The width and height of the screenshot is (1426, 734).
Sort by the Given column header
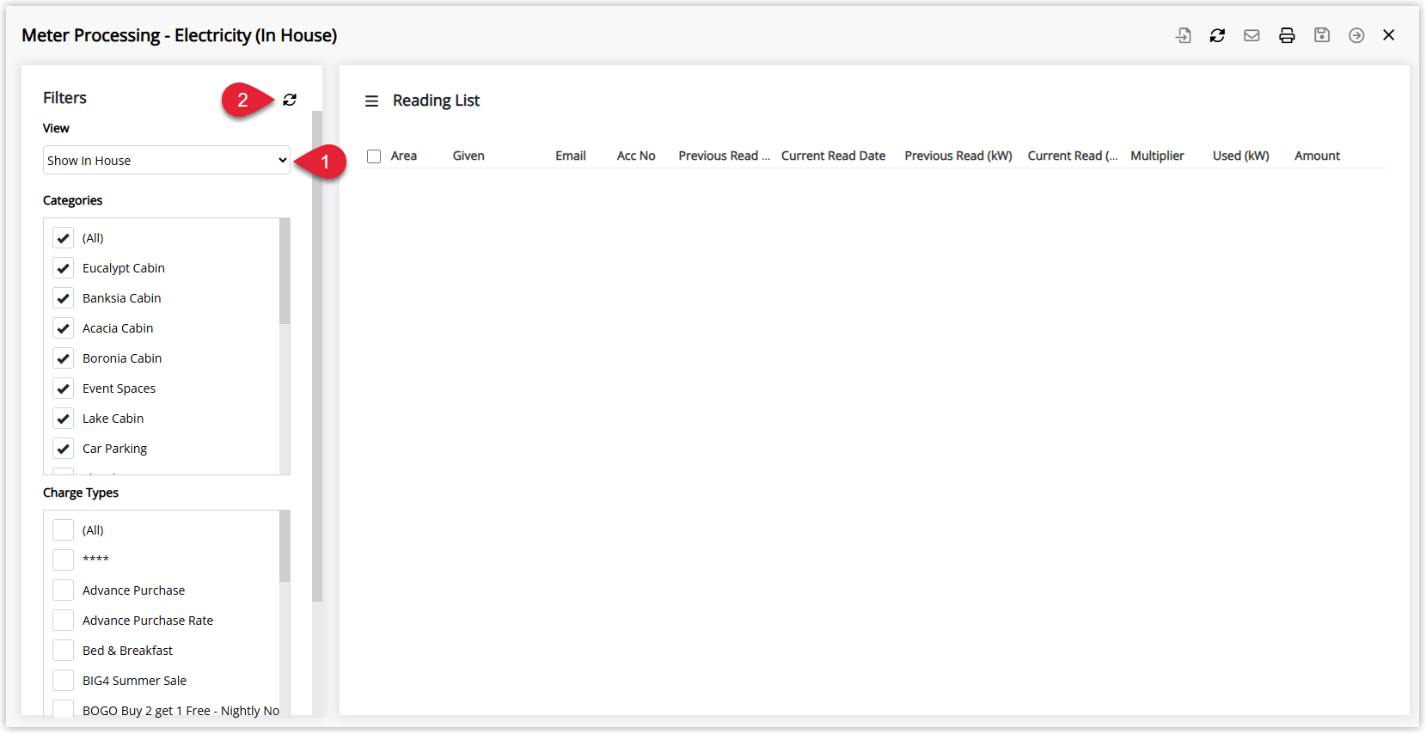click(468, 156)
